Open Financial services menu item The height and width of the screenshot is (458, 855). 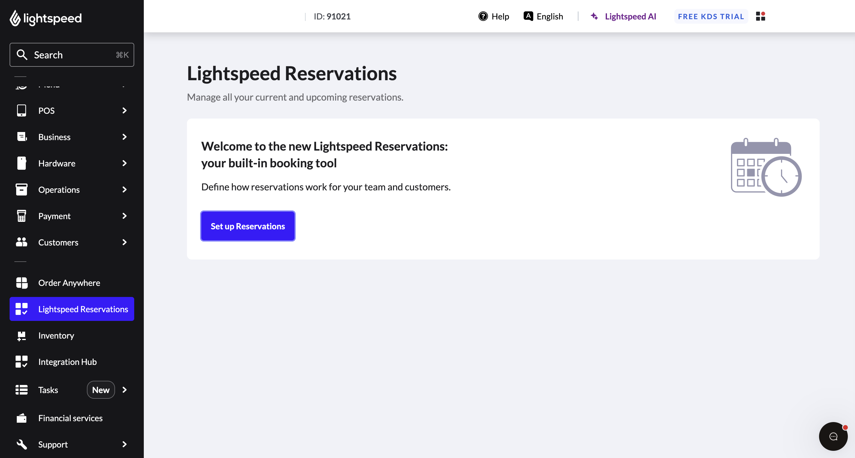pyautogui.click(x=72, y=418)
